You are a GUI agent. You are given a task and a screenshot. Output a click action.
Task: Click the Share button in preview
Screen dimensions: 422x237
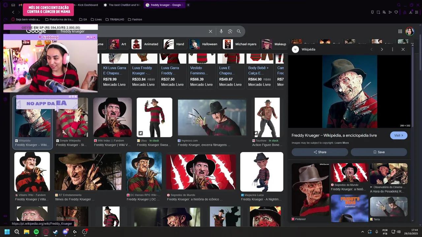point(320,152)
